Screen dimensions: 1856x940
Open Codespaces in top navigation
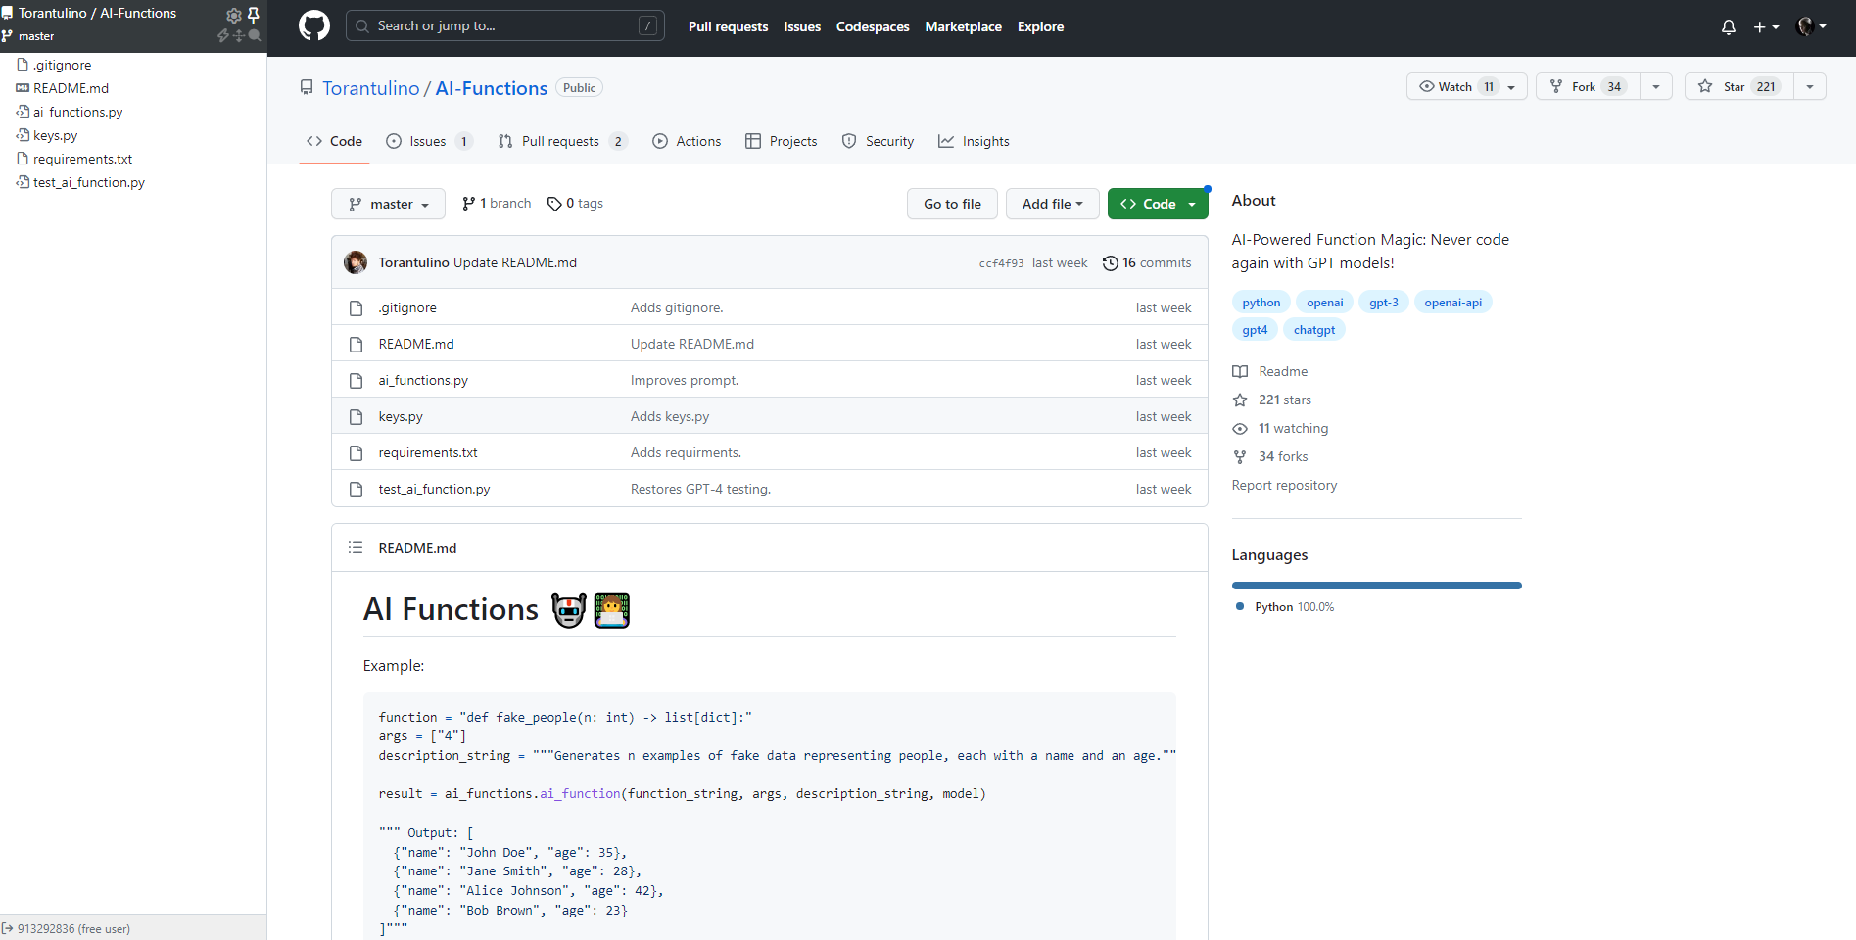[873, 26]
